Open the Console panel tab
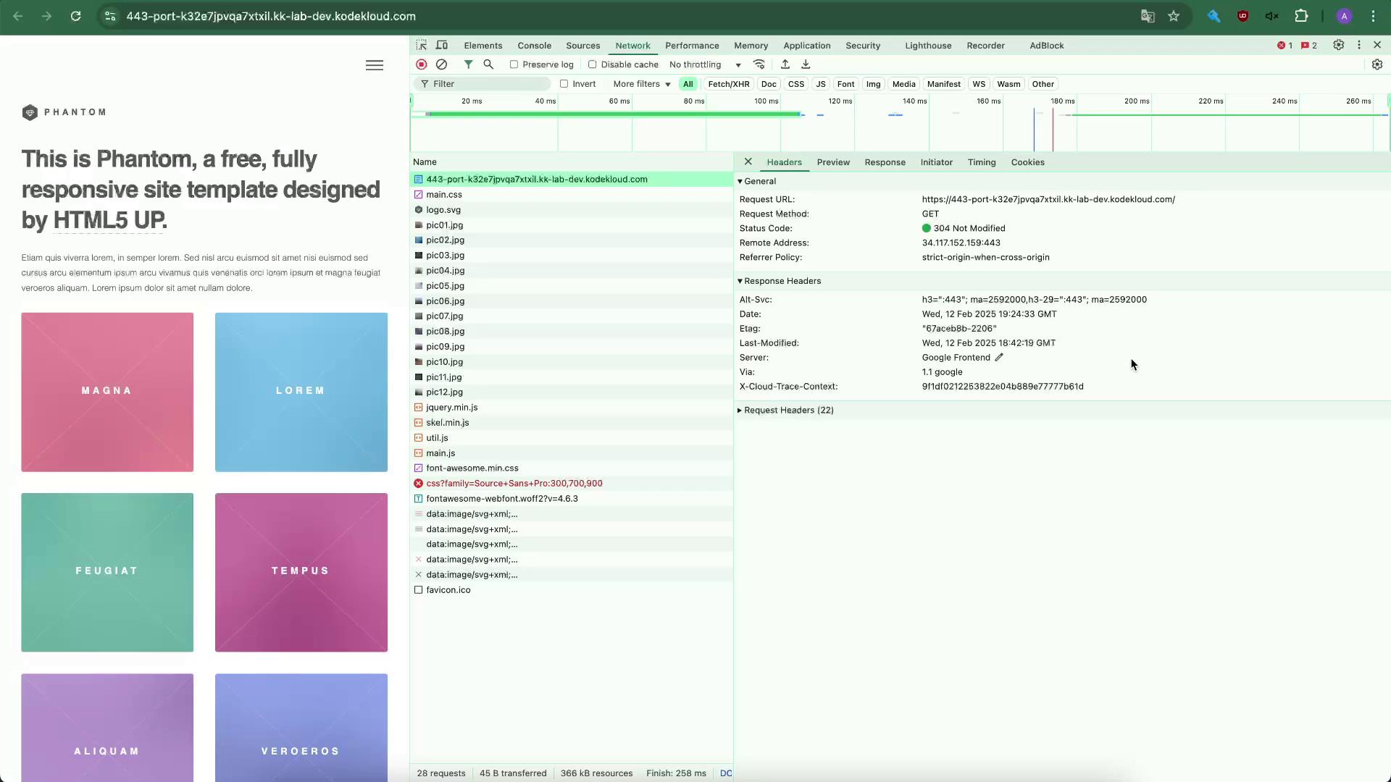 tap(534, 46)
